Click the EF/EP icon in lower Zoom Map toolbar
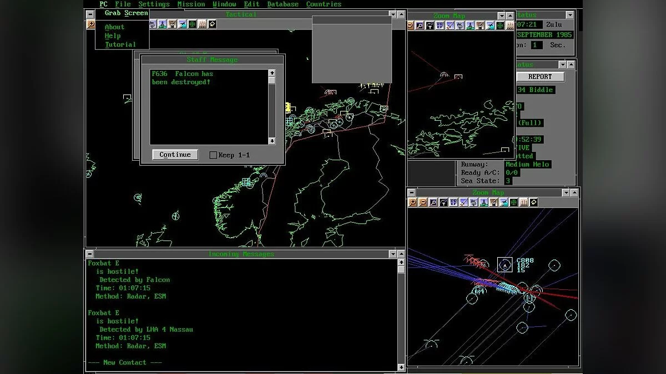Screen dimensions: 666x374 coord(453,202)
